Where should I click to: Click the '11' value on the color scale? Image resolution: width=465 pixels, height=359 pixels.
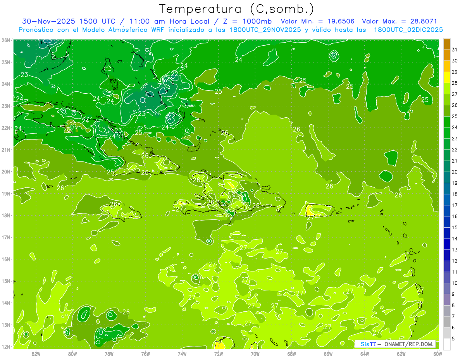click(455, 272)
